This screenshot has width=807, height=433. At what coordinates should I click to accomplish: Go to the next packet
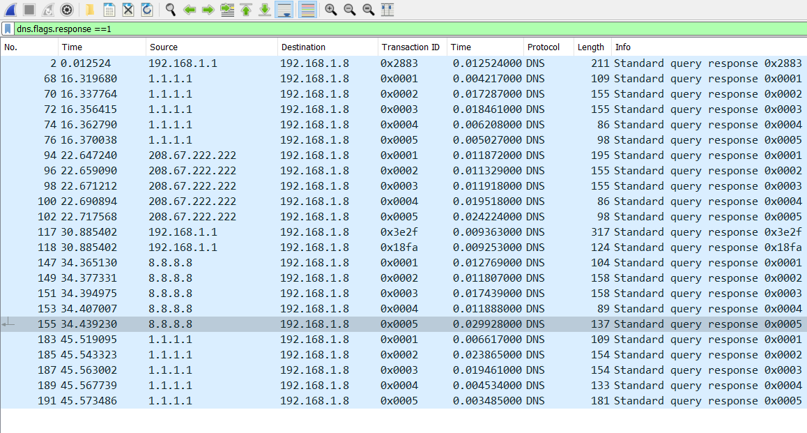208,10
